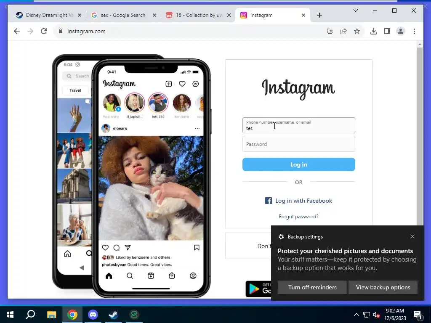Reload the Instagram page
The width and height of the screenshot is (431, 323).
coord(44,31)
